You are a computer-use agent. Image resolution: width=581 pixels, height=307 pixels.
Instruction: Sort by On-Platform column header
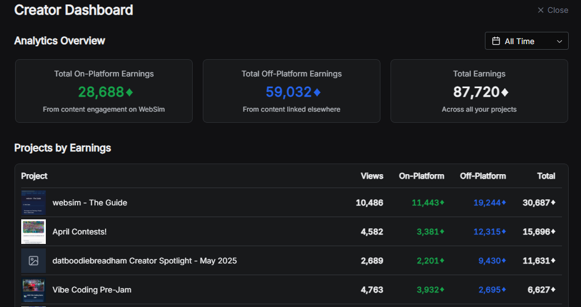click(x=421, y=176)
